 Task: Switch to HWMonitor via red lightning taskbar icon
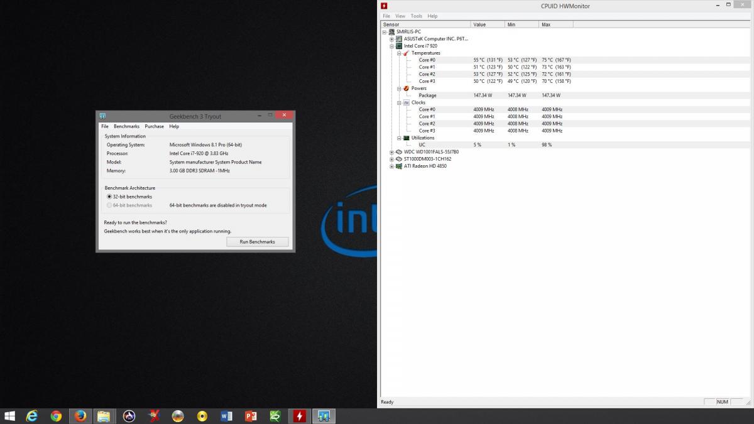click(x=300, y=416)
